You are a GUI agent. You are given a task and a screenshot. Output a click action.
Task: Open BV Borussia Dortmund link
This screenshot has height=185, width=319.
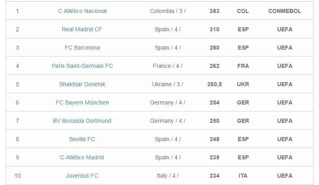click(x=82, y=121)
